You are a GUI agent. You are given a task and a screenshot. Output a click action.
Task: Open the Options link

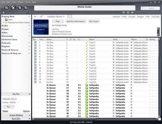coord(26,111)
